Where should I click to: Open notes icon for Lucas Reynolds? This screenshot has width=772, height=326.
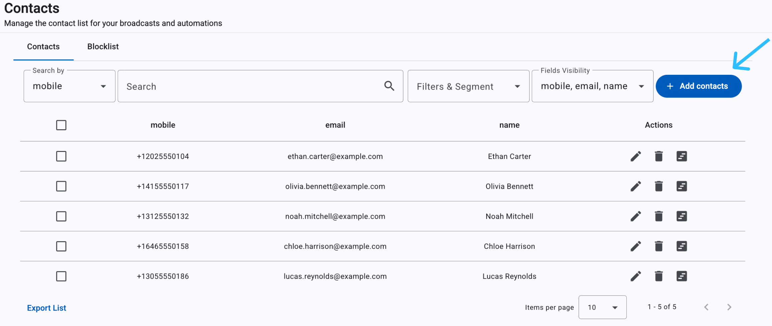[x=682, y=276]
